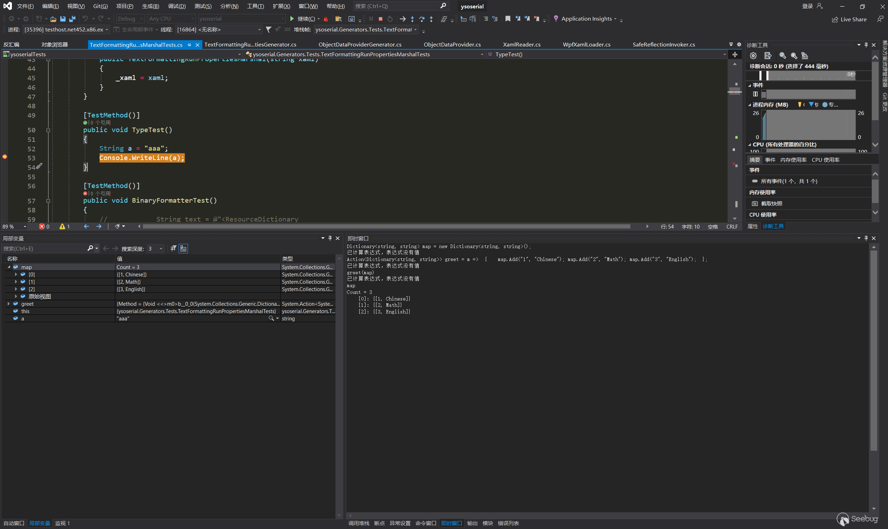888x529 pixels.
Task: Open the 调试(D) menu
Action: (x=176, y=6)
